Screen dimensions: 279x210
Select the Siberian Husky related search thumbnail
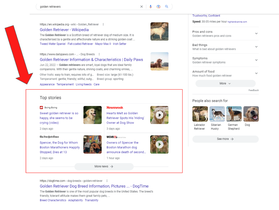pyautogui.click(x=217, y=114)
